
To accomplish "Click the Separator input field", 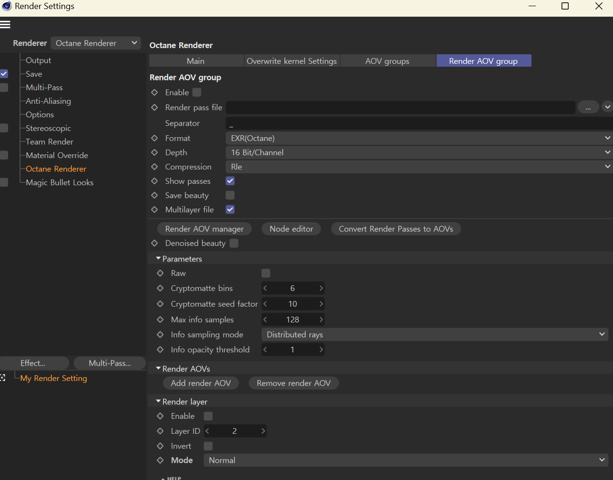I will coord(419,123).
